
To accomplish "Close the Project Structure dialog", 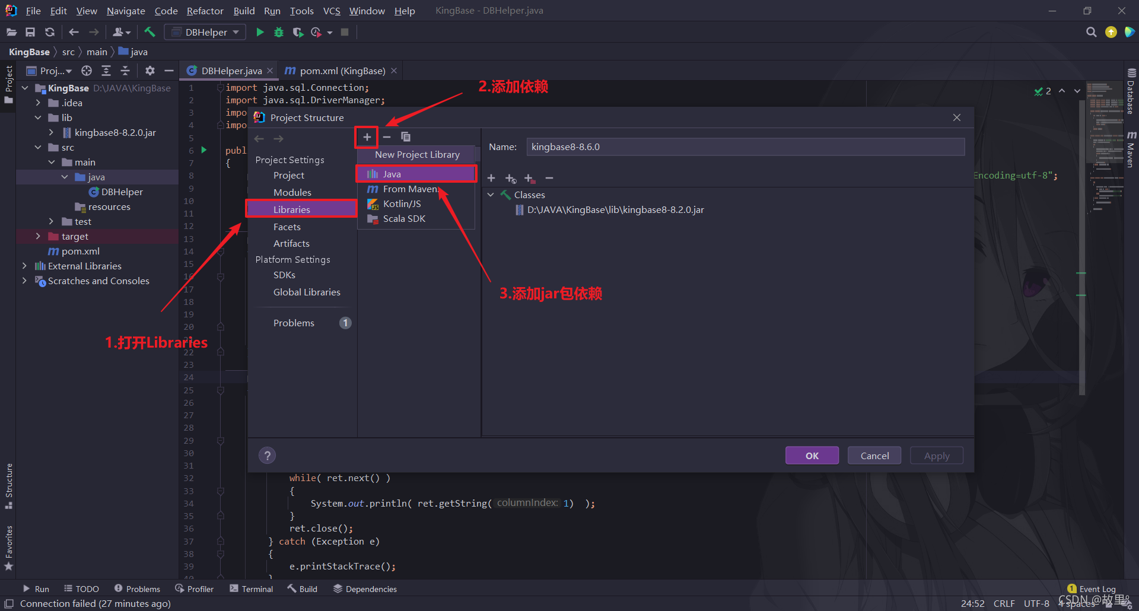I will click(x=957, y=117).
